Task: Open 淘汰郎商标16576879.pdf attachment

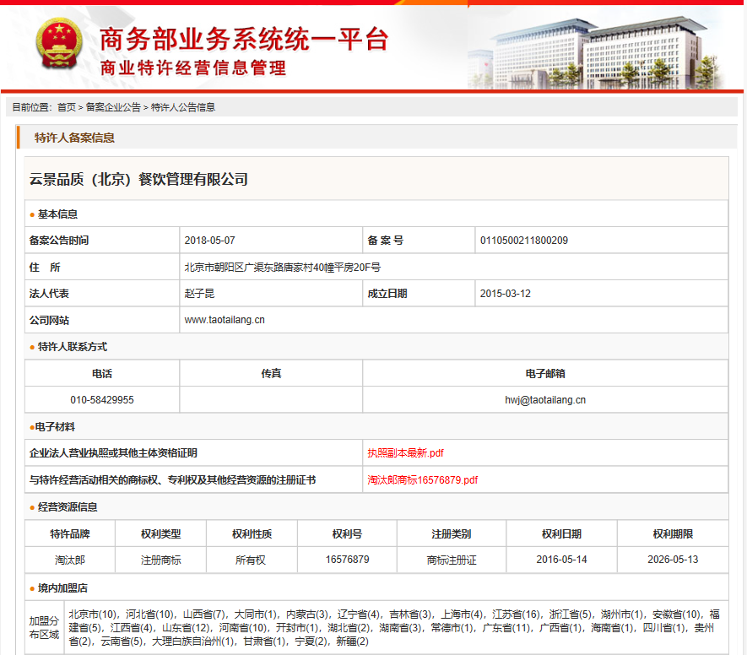Action: (x=423, y=479)
